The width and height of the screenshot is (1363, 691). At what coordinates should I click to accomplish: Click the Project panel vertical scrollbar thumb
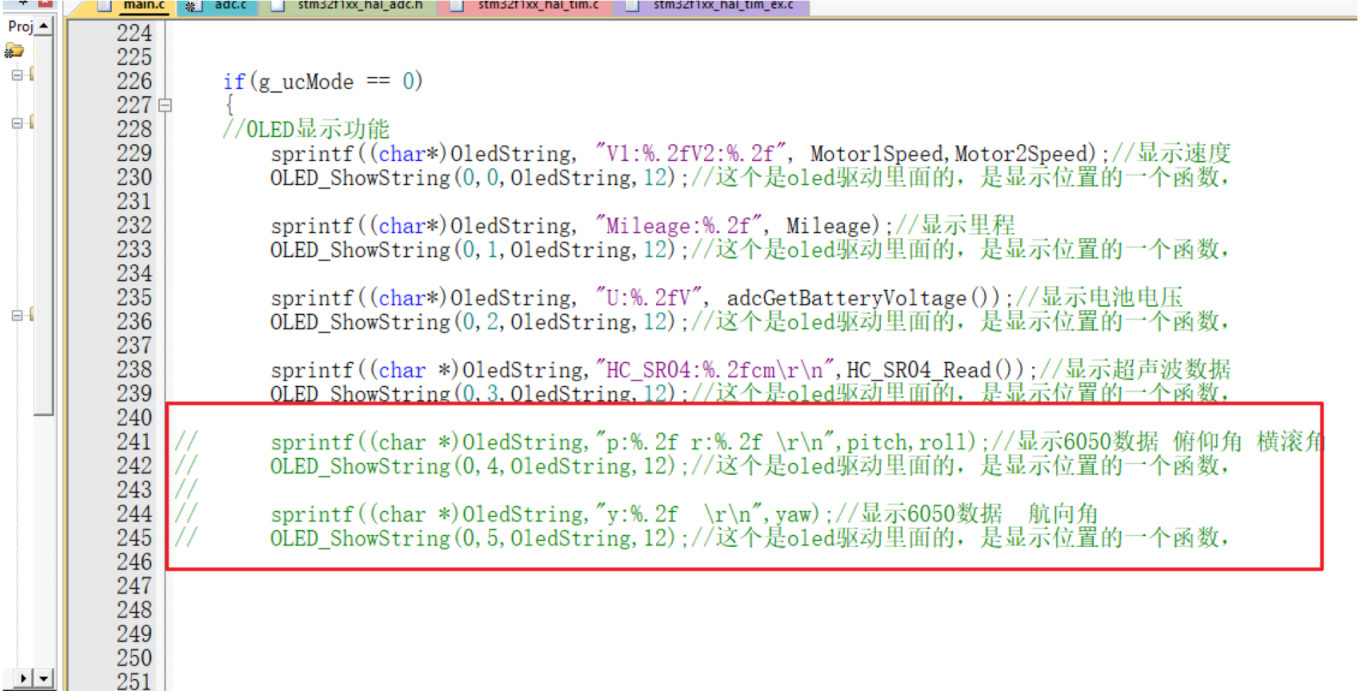tap(44, 226)
